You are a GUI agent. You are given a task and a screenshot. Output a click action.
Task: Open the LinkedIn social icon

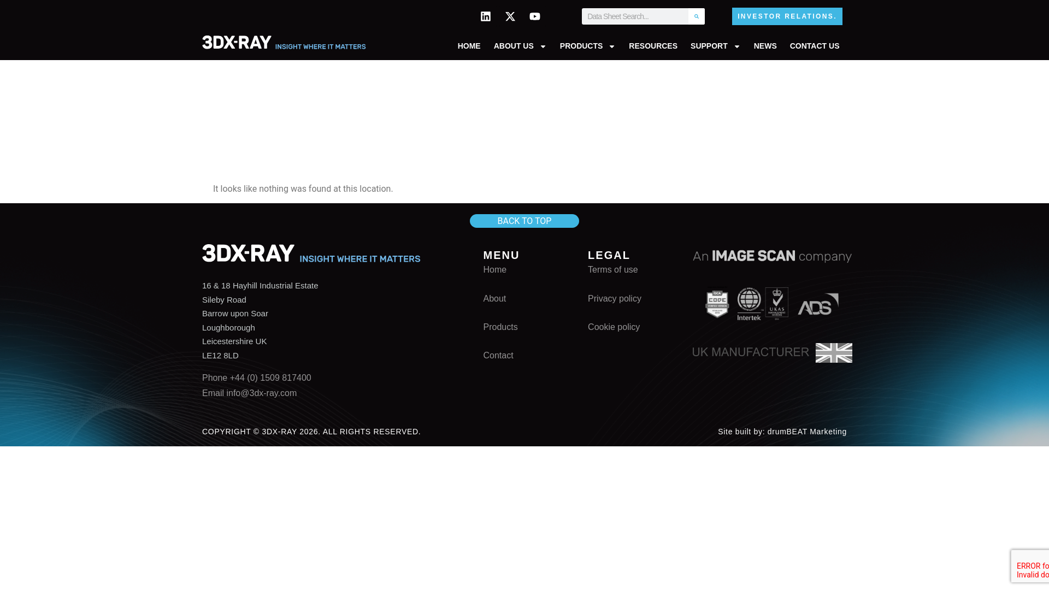(x=486, y=16)
